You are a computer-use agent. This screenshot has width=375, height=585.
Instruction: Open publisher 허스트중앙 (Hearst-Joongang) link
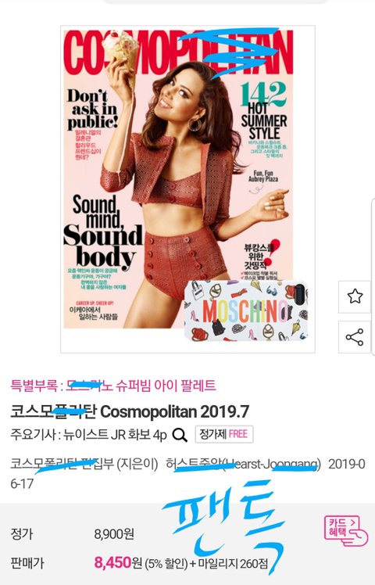click(244, 464)
